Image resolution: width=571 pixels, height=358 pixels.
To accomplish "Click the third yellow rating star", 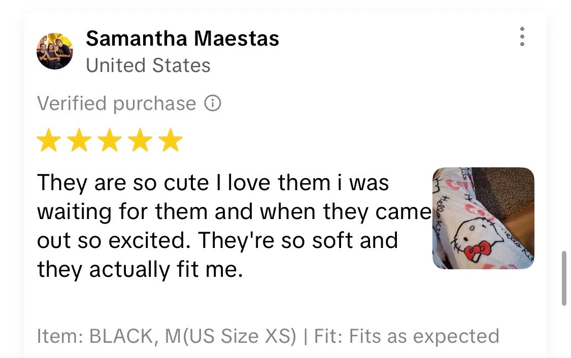I will click(x=110, y=140).
